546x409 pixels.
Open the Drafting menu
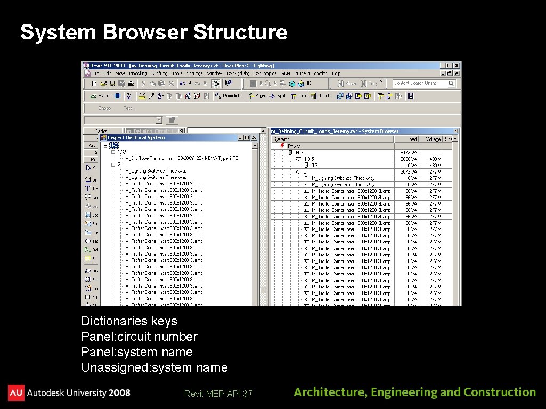(159, 73)
